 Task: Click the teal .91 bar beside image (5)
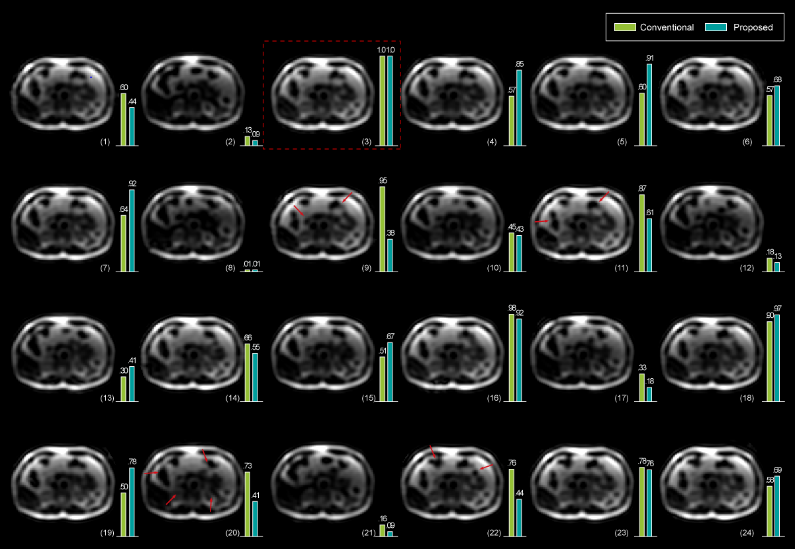649,105
